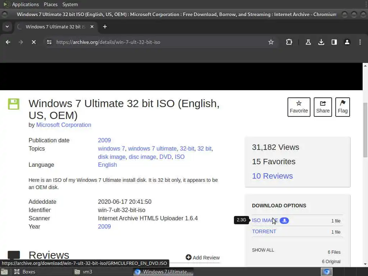Close the Windows 7 Ultimate tab
The image size is (368, 276).
coord(92,27)
